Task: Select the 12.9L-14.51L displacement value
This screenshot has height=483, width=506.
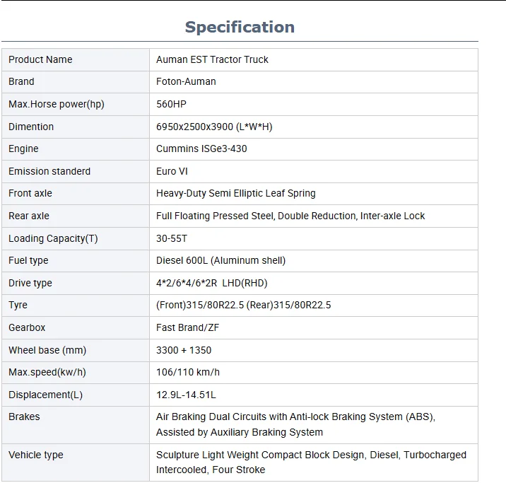Action: (x=186, y=395)
